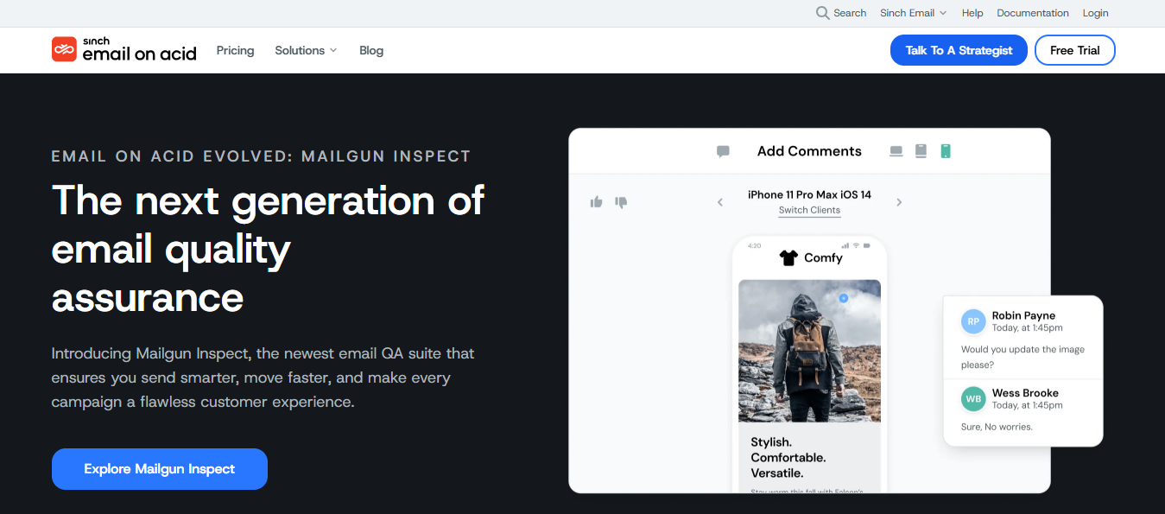Open the Blog page
This screenshot has width=1165, height=514.
(371, 50)
